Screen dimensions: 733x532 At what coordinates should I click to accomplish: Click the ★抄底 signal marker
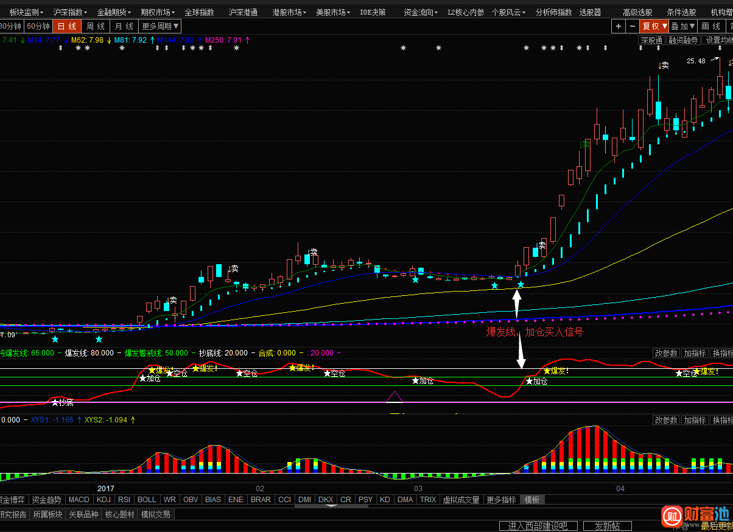pyautogui.click(x=63, y=402)
